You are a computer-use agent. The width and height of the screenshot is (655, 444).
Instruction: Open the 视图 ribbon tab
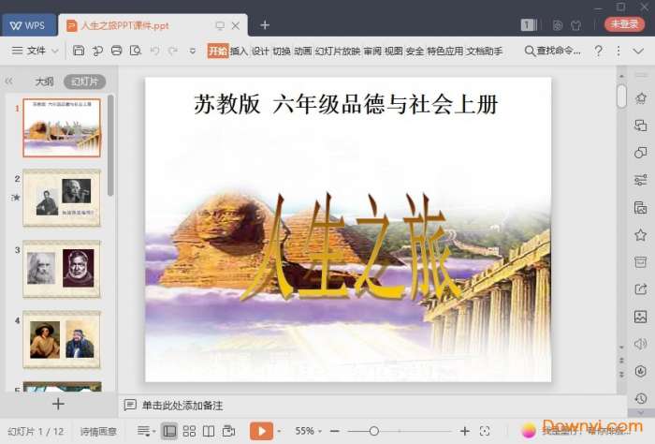394,51
